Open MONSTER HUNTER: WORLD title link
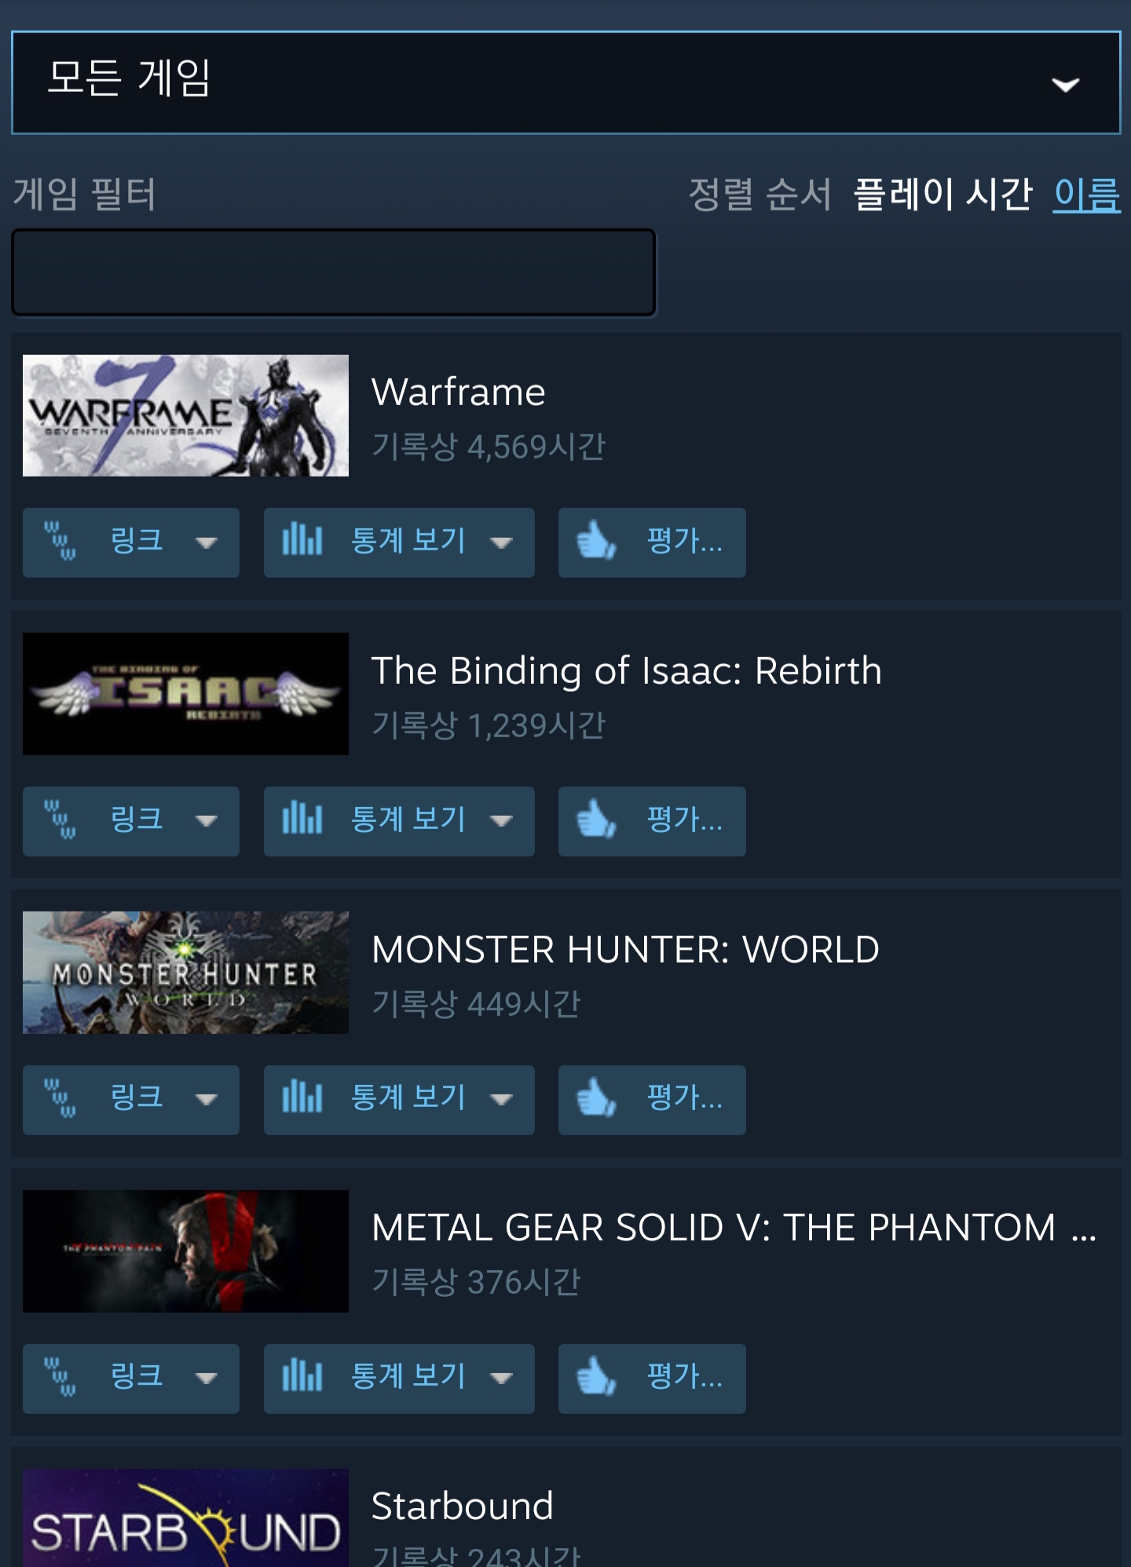 625,949
